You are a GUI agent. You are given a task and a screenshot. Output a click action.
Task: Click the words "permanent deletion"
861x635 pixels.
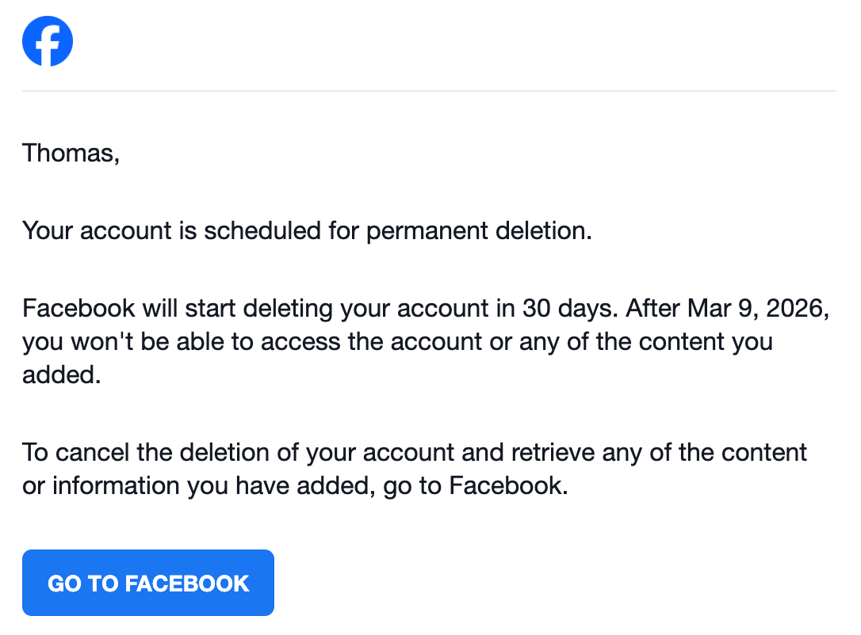point(479,231)
